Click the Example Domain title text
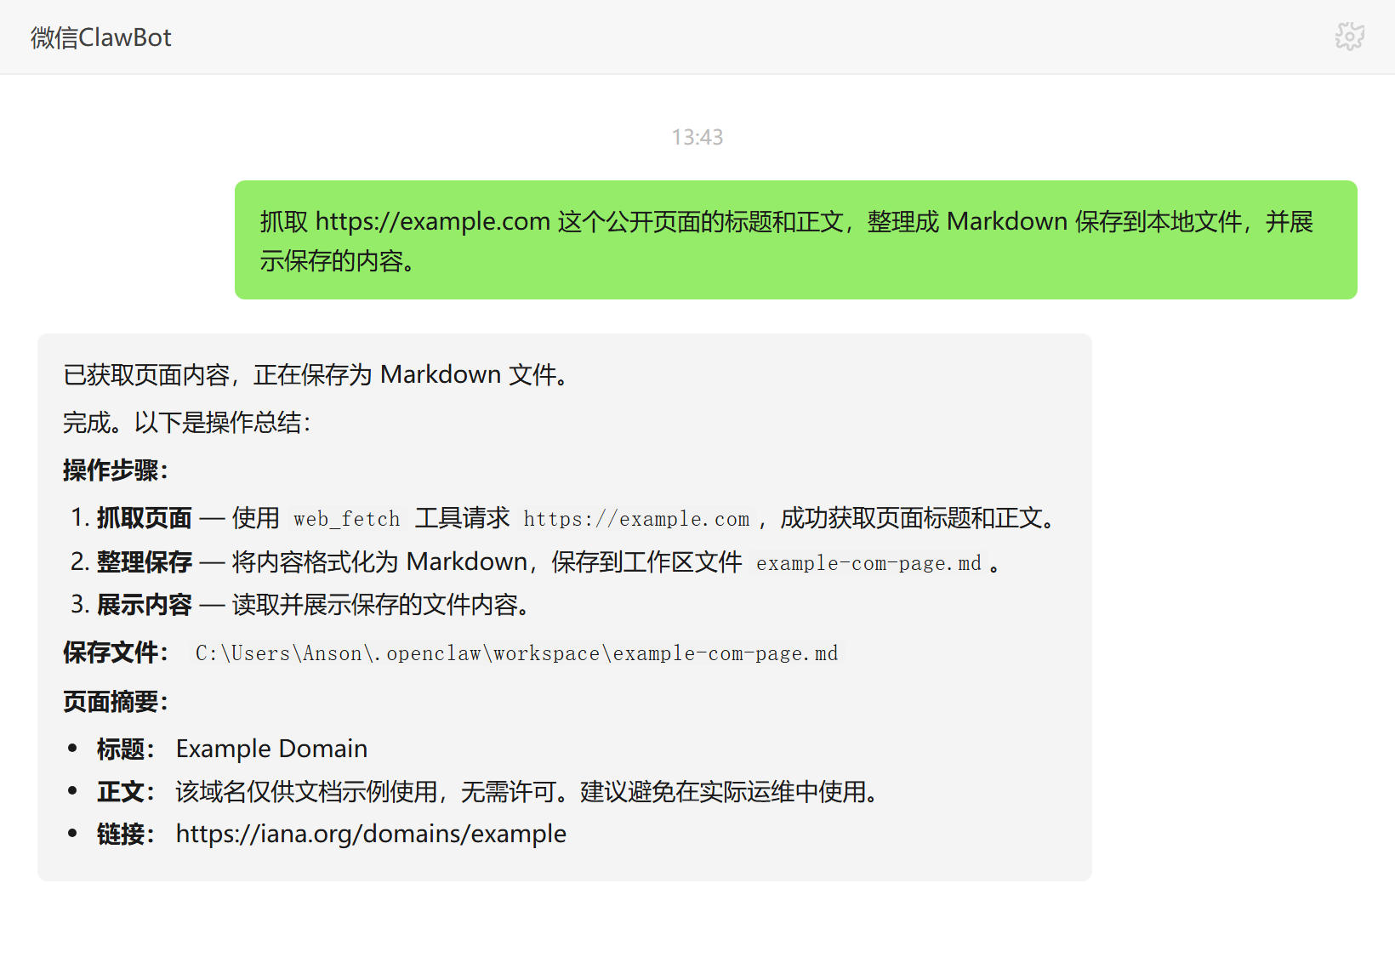 click(271, 749)
